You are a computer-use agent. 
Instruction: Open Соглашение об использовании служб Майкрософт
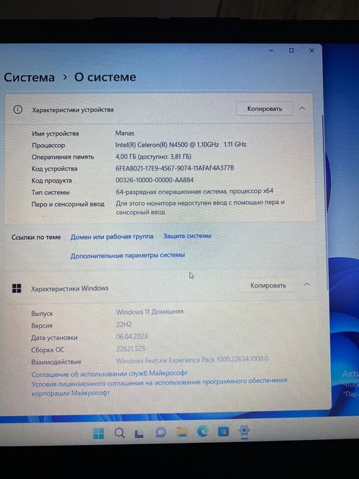click(109, 374)
